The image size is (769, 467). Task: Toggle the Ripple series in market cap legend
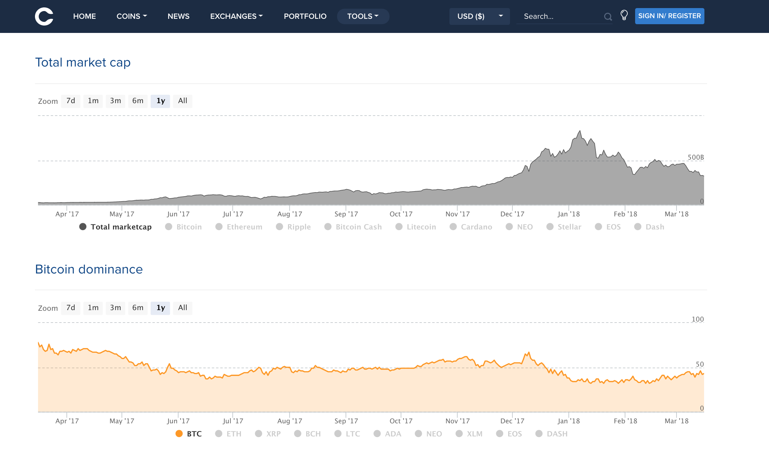(x=293, y=227)
